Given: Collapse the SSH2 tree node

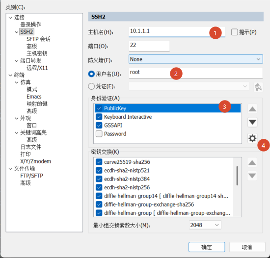Looking at the screenshot, I should (17, 32).
